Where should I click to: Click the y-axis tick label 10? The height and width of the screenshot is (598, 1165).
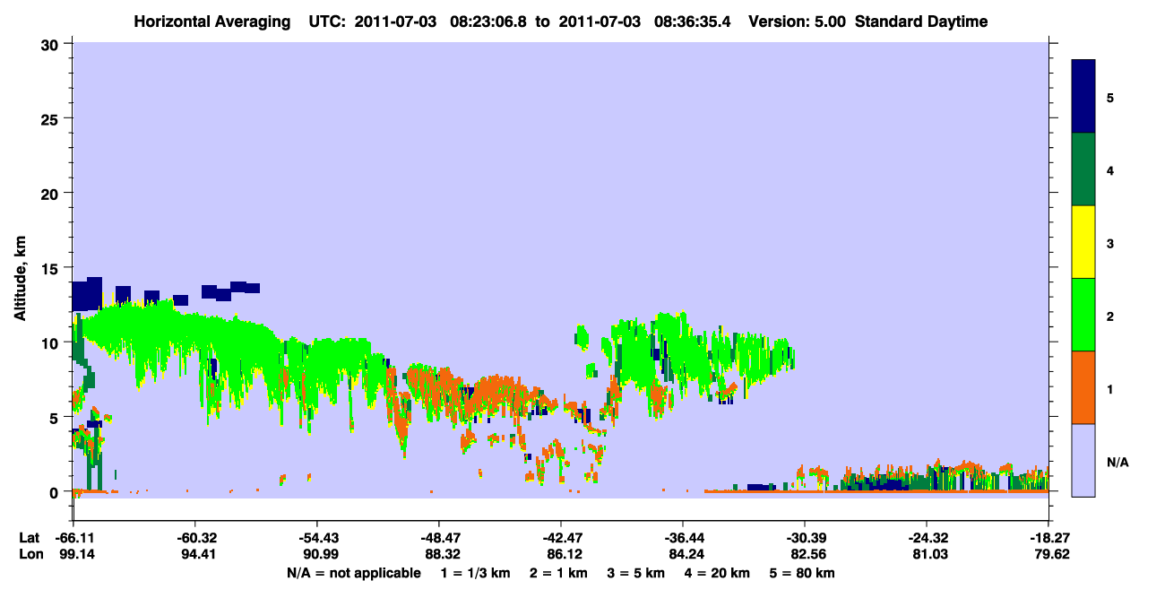(52, 342)
